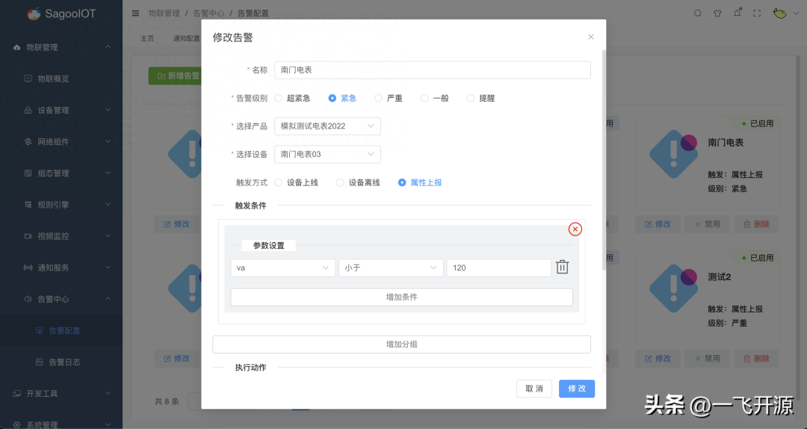
Task: Click the dialog vertical scrollbar
Action: (x=604, y=160)
